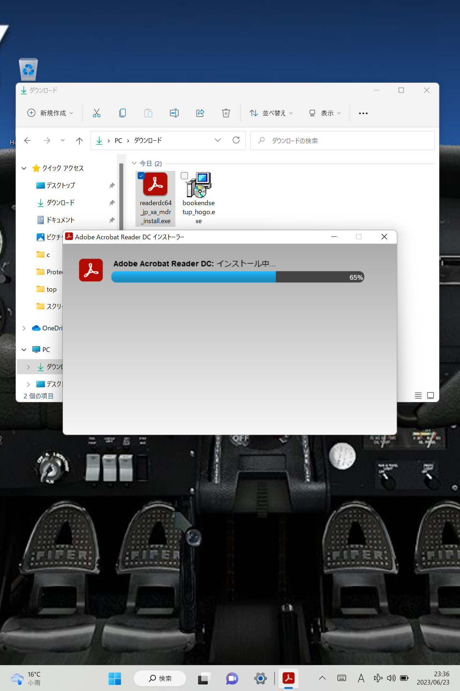Minimize the Adobe Acrobat Reader DC installer window
Screen dimensions: 460x691
click(334, 236)
